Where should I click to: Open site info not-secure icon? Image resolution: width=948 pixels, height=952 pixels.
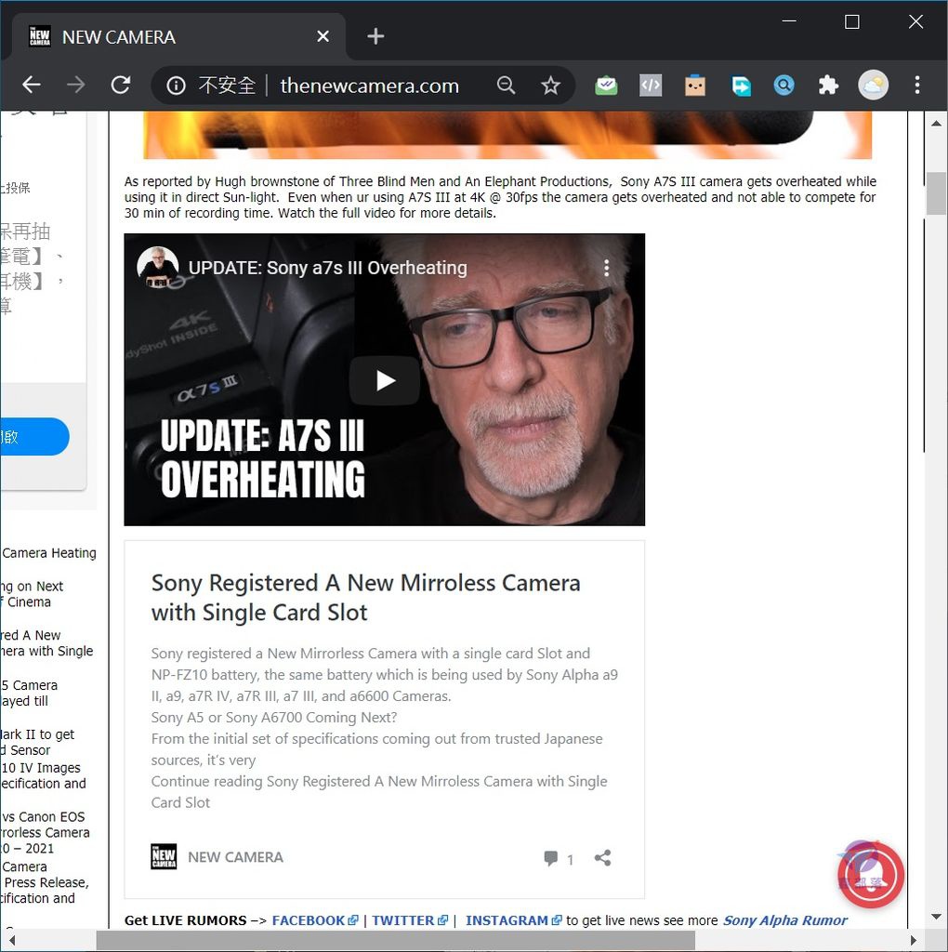point(176,86)
